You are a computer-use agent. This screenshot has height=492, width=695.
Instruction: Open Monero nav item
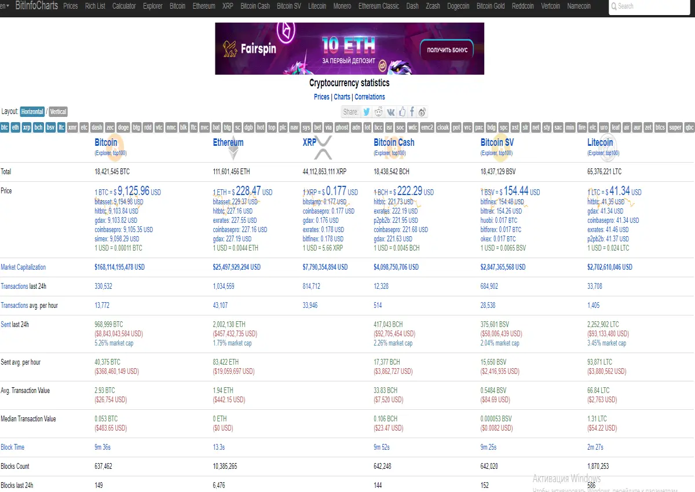tap(342, 6)
